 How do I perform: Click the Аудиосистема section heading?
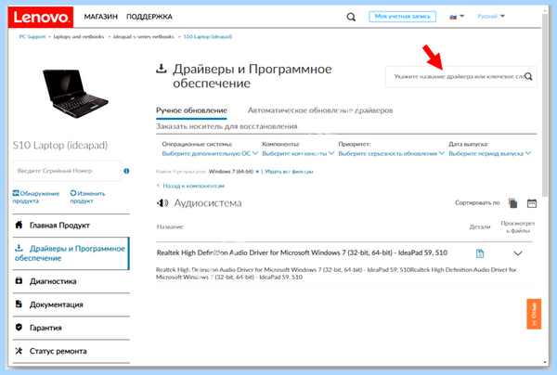point(207,203)
